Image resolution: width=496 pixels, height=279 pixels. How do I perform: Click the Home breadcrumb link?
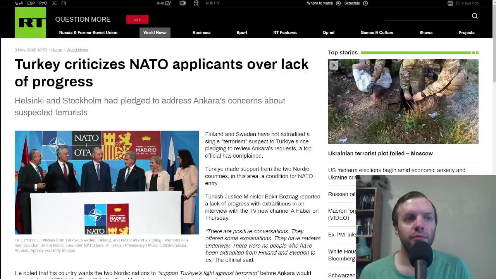pos(57,50)
